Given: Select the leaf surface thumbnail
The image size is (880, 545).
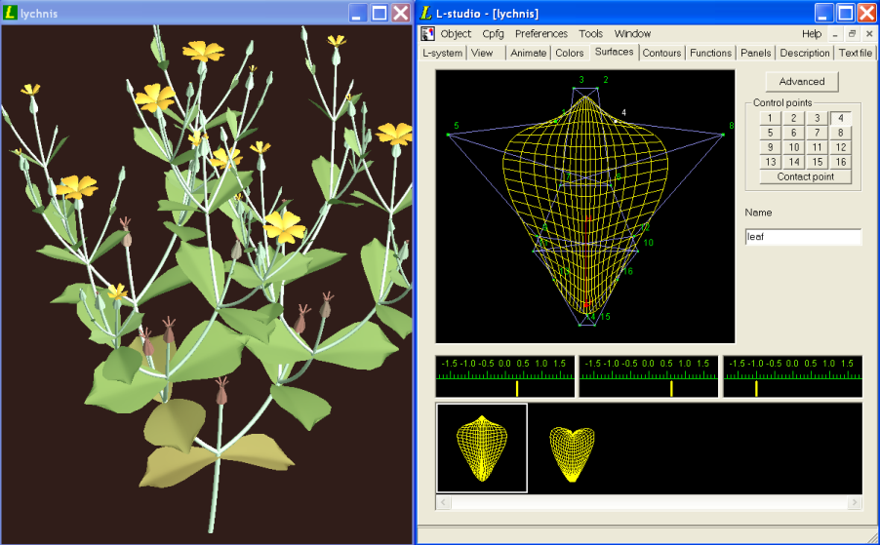Looking at the screenshot, I should (x=482, y=448).
